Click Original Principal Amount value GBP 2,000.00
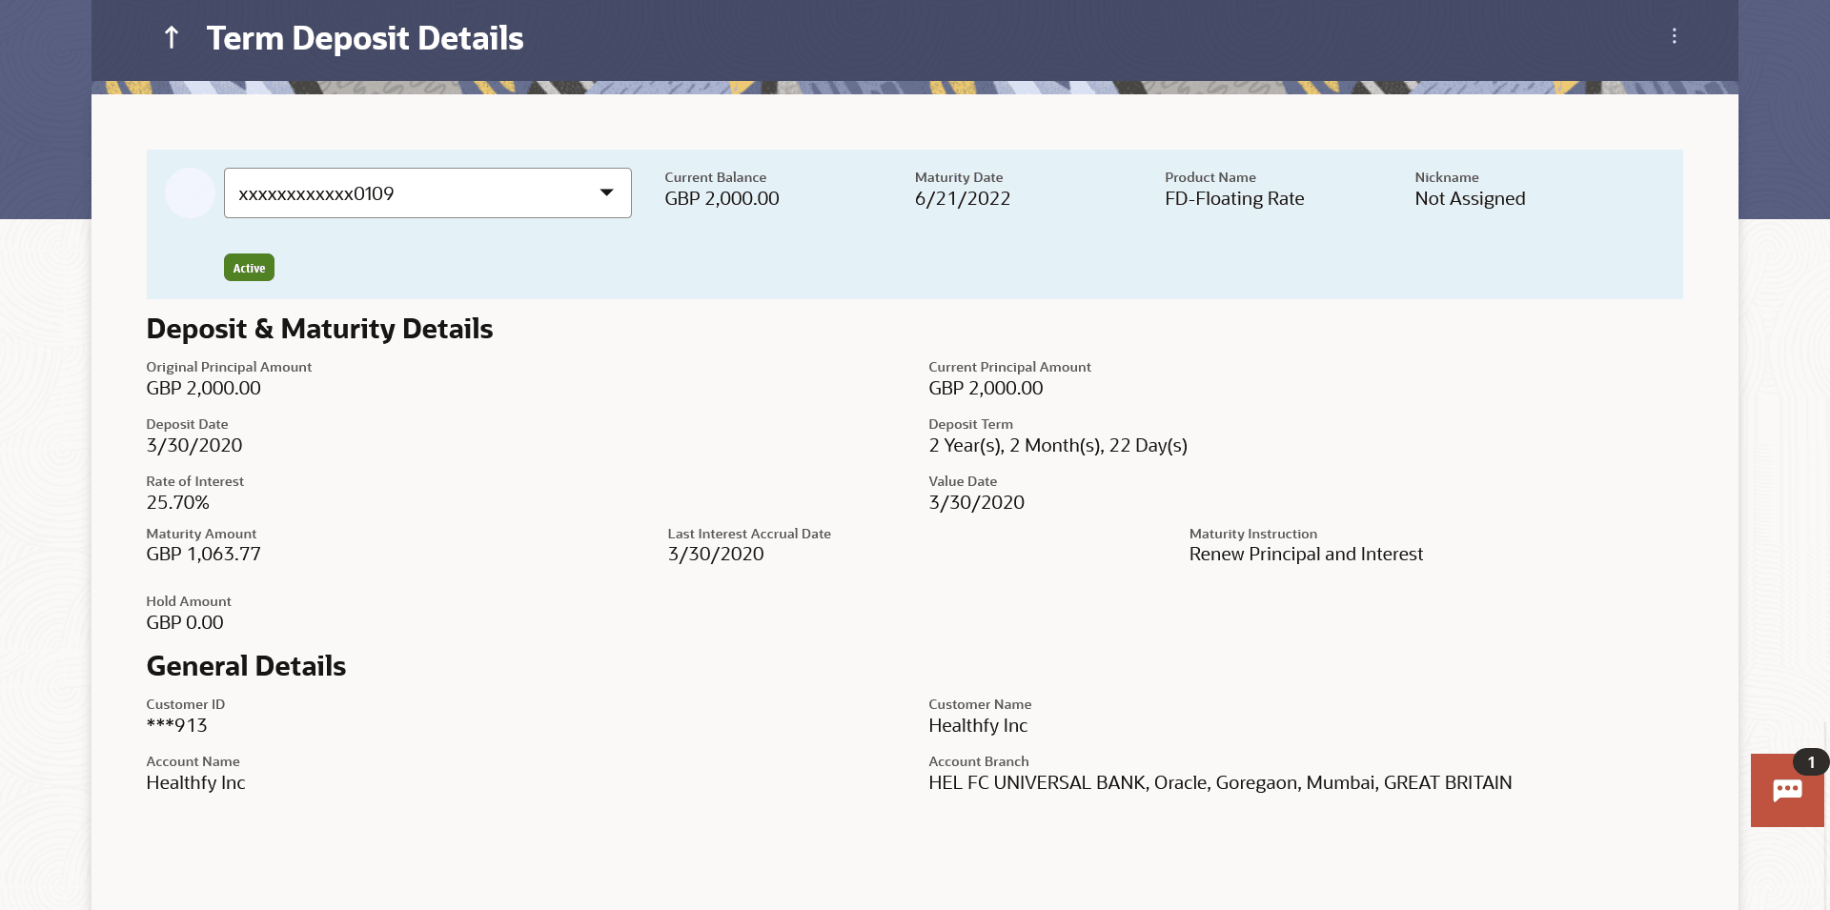Image resolution: width=1830 pixels, height=910 pixels. [x=203, y=388]
